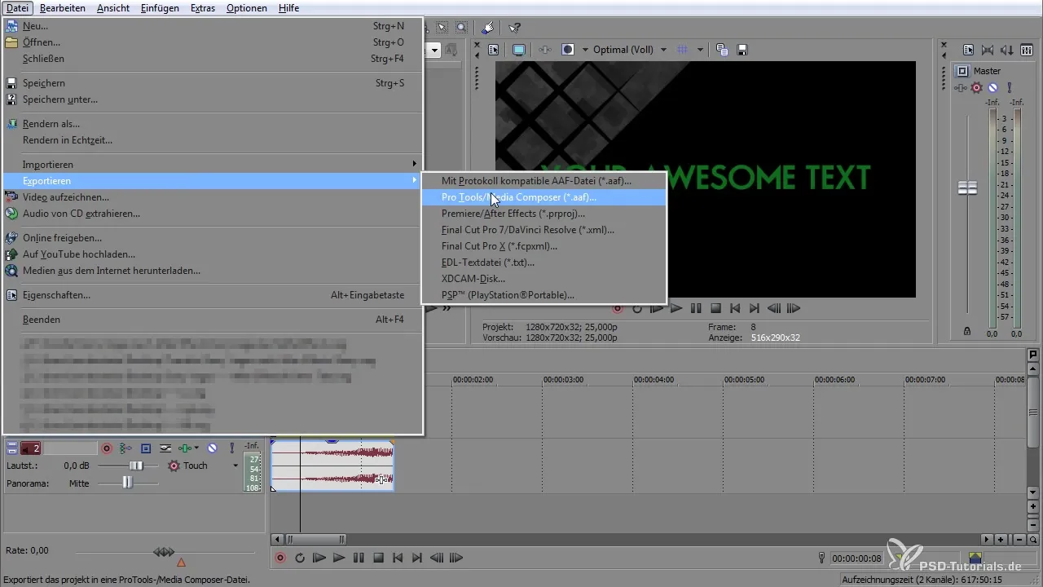The image size is (1043, 587).
Task: Click timeline horizontal scrollbar thumb
Action: coord(315,539)
